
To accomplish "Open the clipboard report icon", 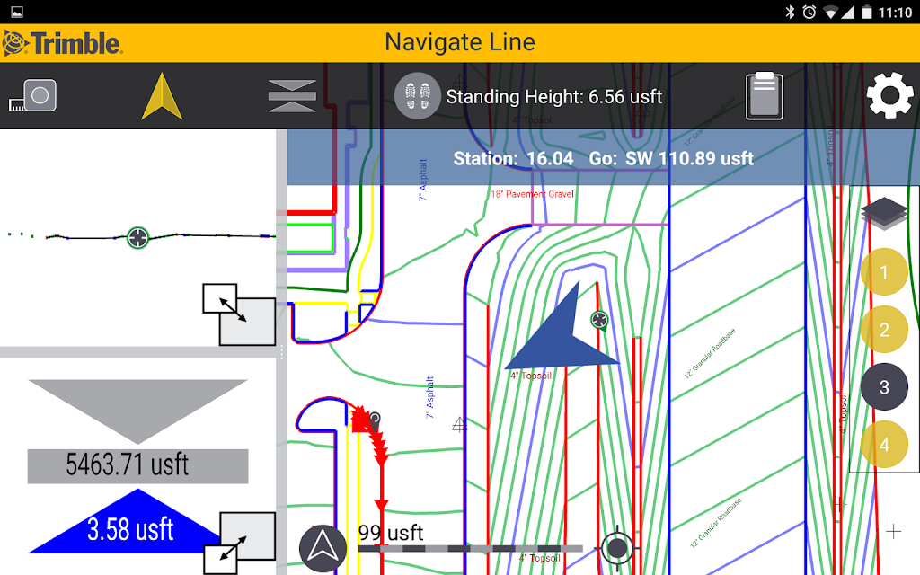I will click(764, 96).
